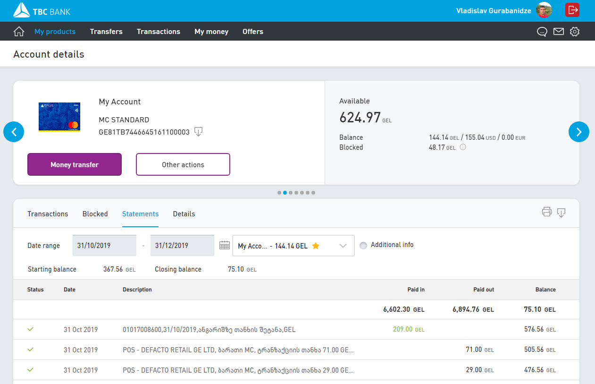Expand the account selector dropdown

[343, 246]
